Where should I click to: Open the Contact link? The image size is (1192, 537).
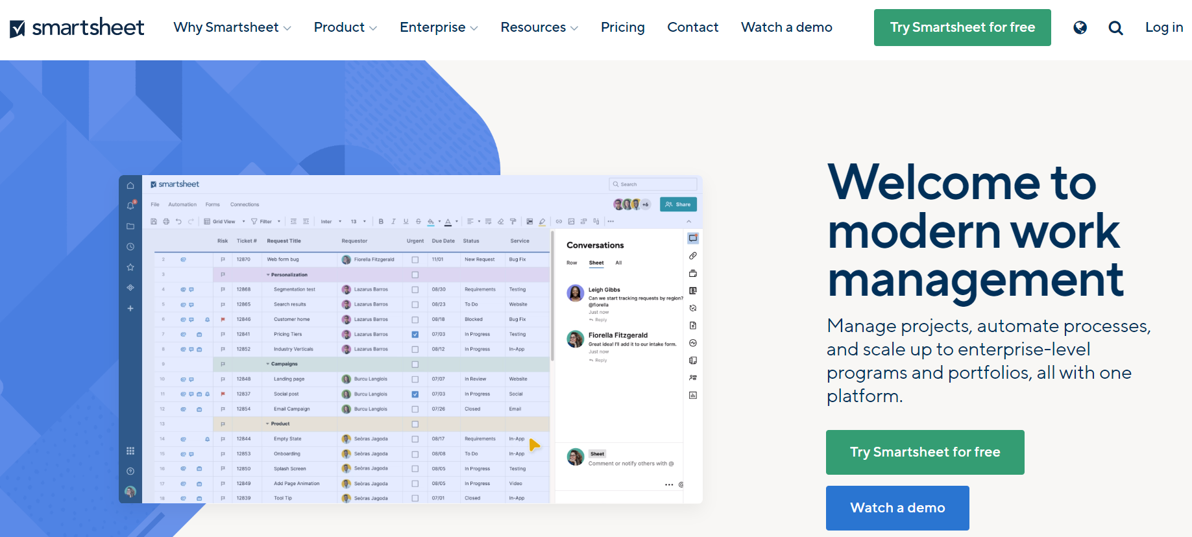point(692,27)
